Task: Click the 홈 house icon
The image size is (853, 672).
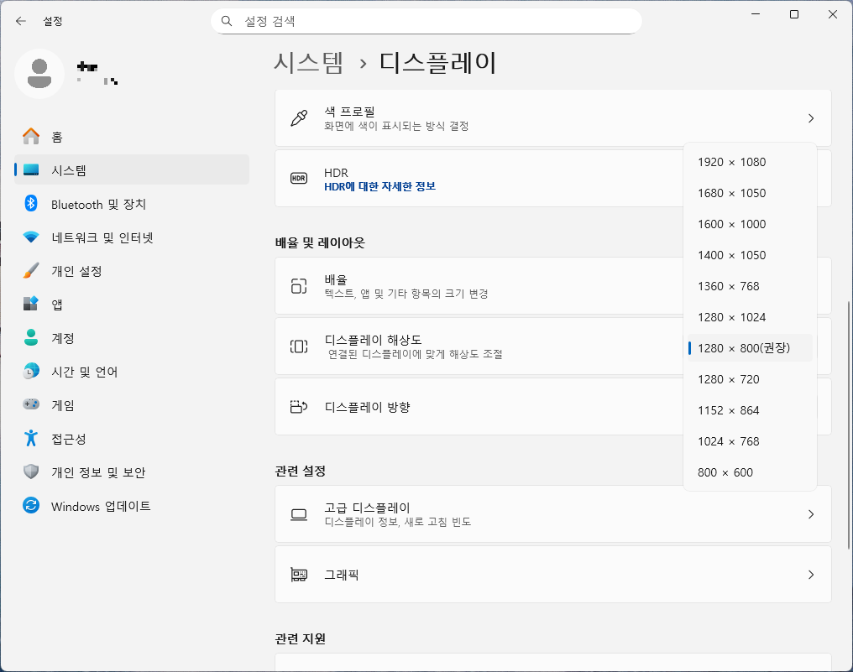Action: [31, 137]
